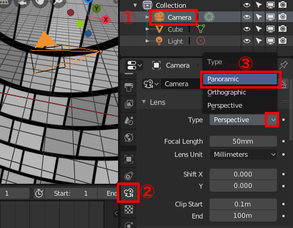
Task: Animate Focal Length using its dot button
Action: 283,141
